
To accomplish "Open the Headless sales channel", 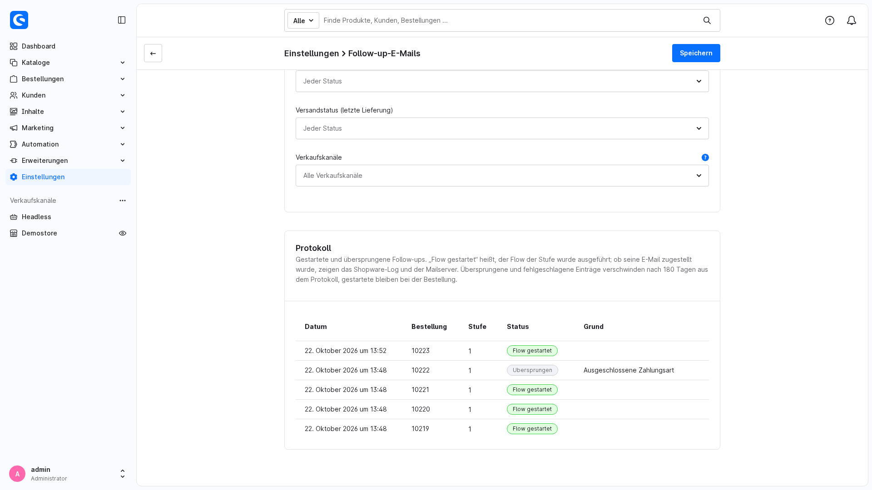I will [68, 217].
